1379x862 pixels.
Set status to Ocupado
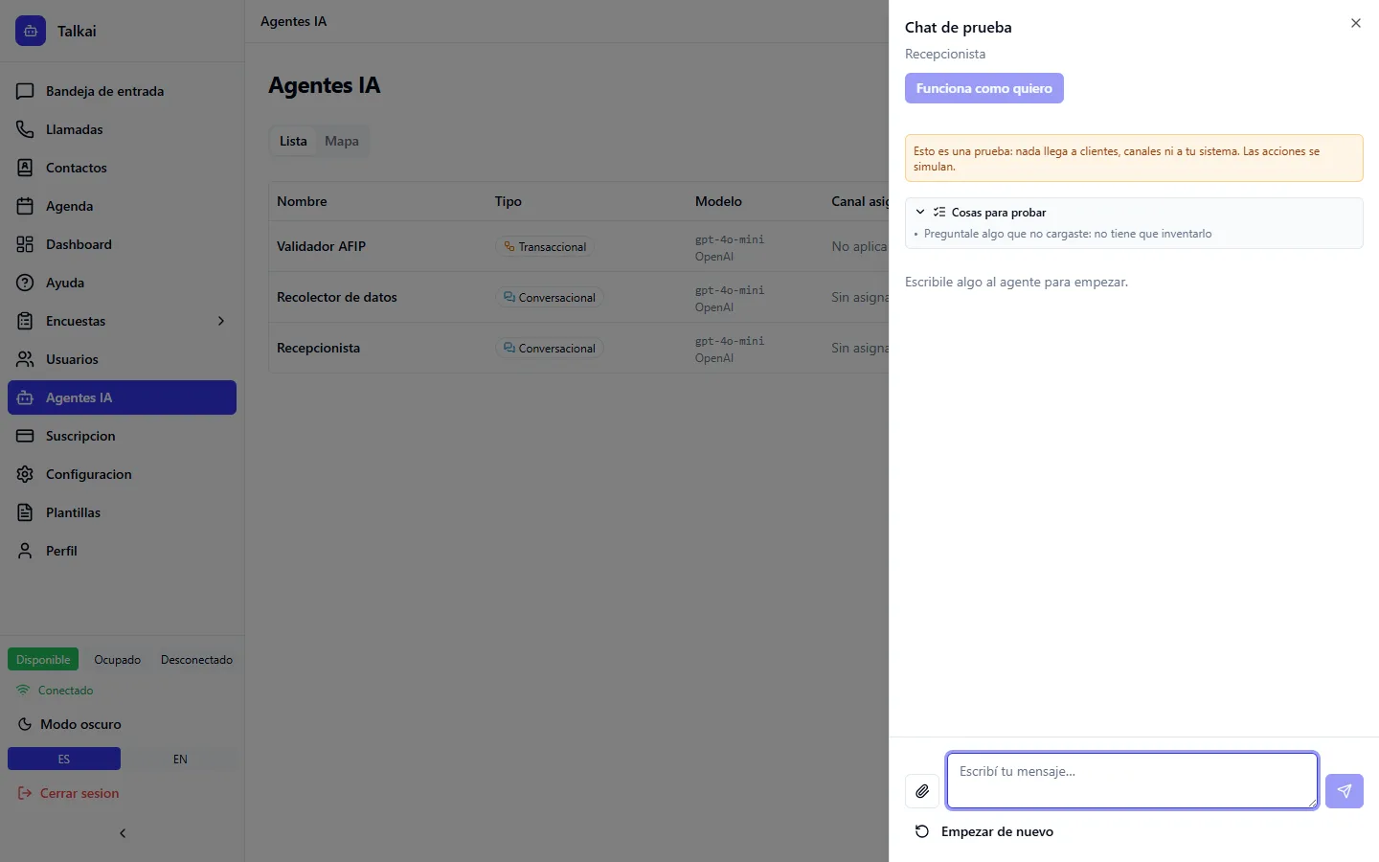(117, 660)
